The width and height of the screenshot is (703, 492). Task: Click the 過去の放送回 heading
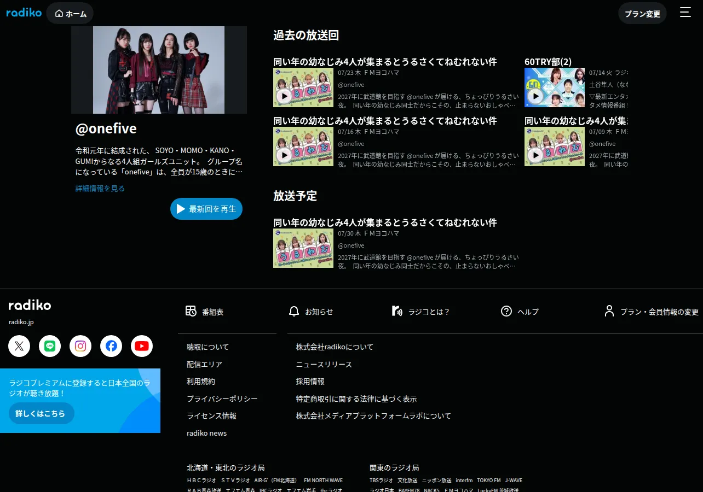(306, 36)
